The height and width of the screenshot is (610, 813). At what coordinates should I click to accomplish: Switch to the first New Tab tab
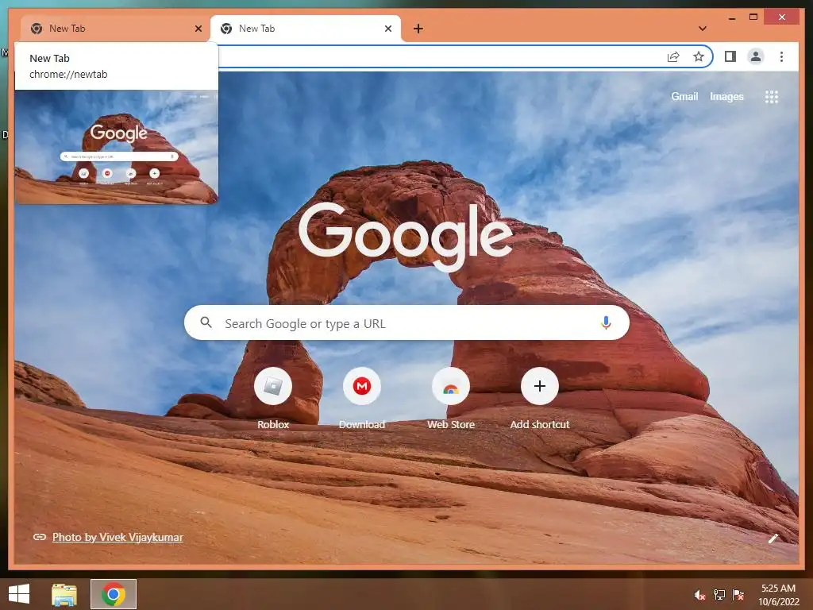116,29
